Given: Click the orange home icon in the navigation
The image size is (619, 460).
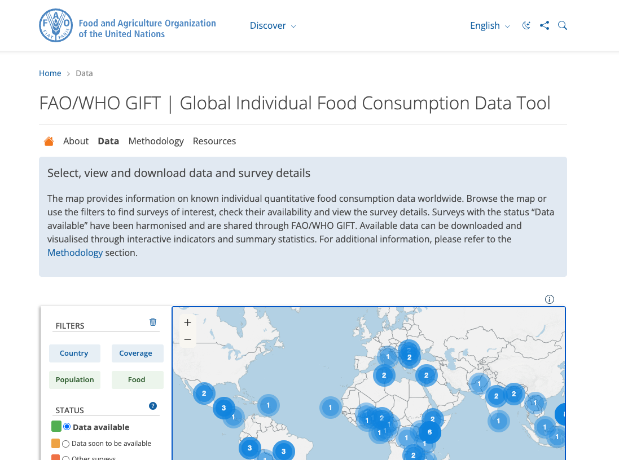Looking at the screenshot, I should point(49,141).
